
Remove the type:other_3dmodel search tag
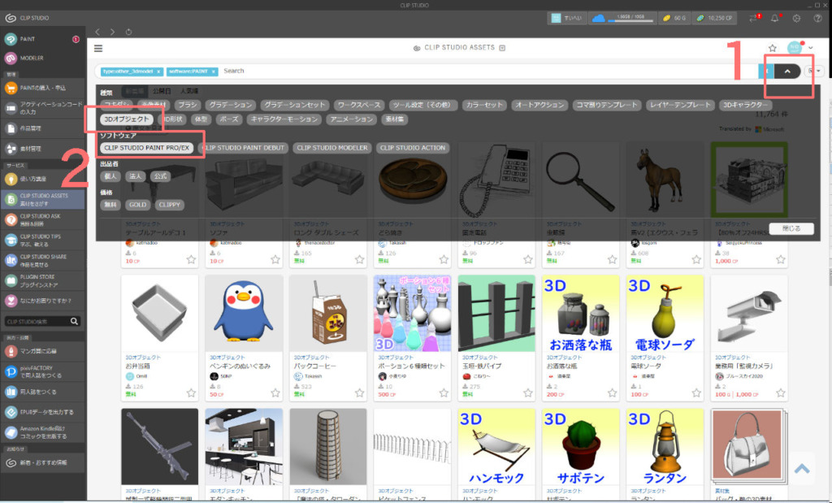tap(158, 72)
